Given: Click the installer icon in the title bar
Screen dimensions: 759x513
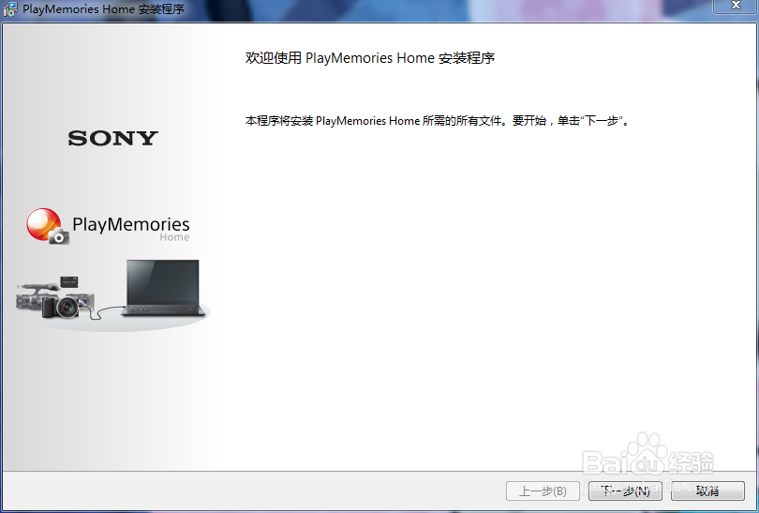Looking at the screenshot, I should click(10, 9).
